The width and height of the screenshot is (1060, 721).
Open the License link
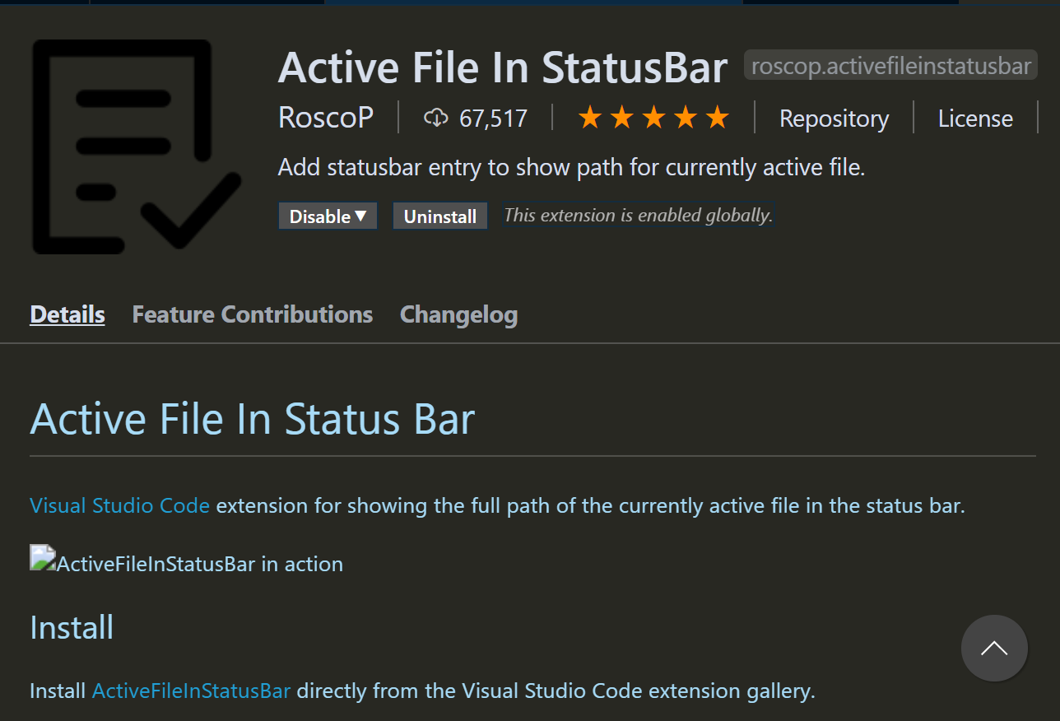pos(975,119)
